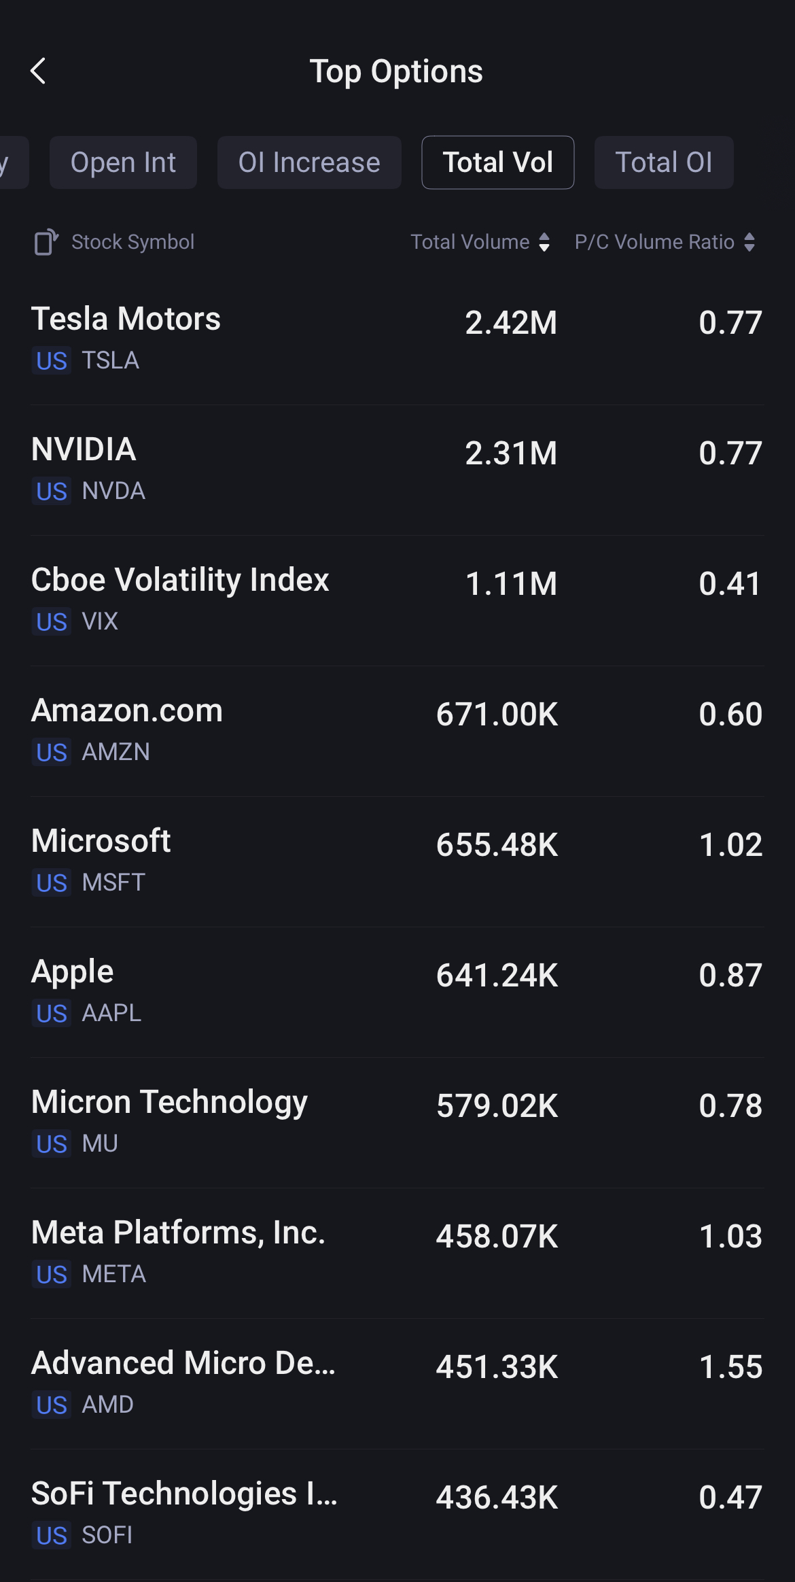Sort by P/C Volume Ratio arrows
This screenshot has width=795, height=1582.
(749, 242)
